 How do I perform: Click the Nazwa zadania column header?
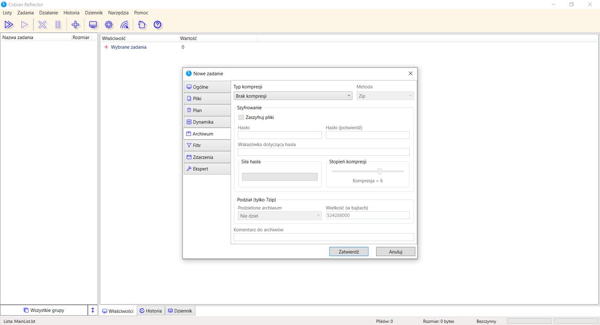point(36,37)
